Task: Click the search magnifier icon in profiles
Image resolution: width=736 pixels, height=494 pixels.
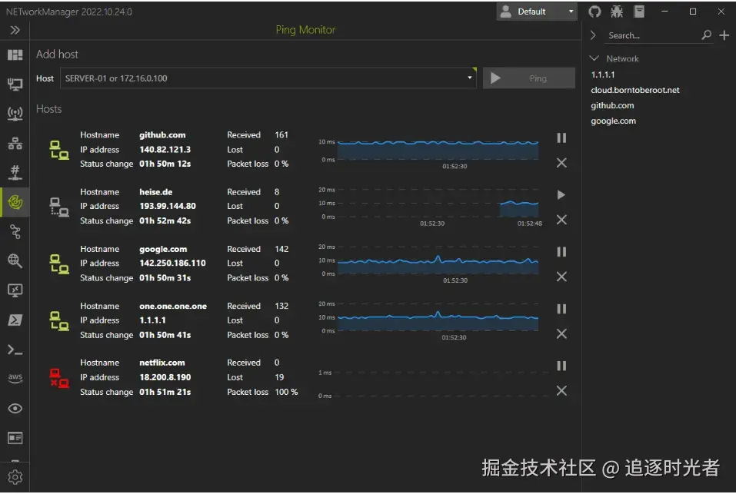Action: tap(706, 35)
